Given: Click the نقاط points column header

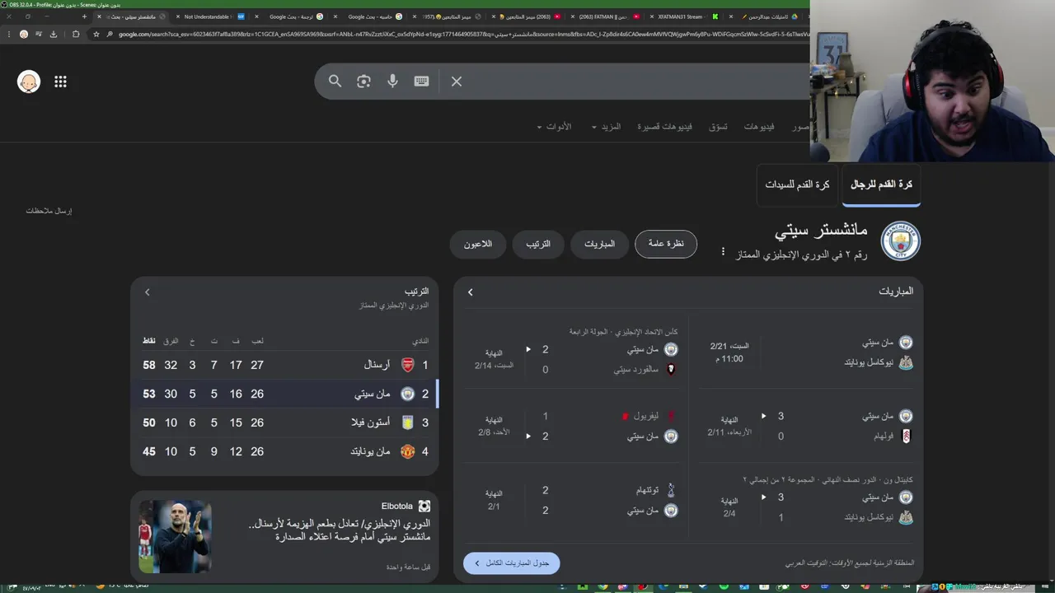Looking at the screenshot, I should coord(148,341).
